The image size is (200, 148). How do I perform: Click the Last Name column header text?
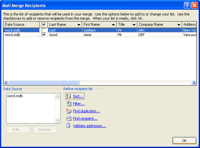point(58,24)
